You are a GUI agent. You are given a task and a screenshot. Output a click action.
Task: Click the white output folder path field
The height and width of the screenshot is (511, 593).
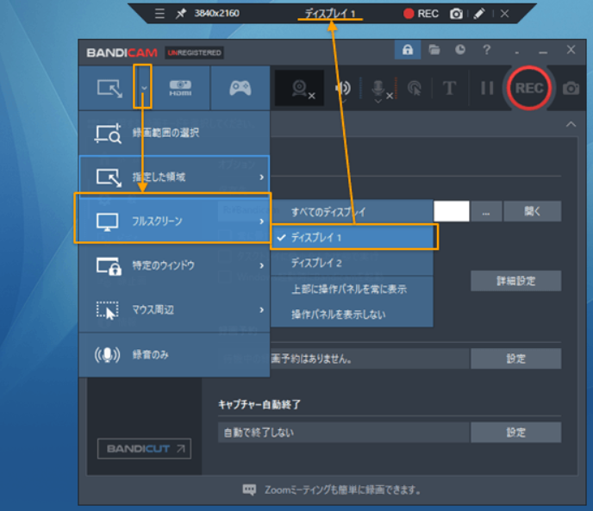[x=452, y=211]
